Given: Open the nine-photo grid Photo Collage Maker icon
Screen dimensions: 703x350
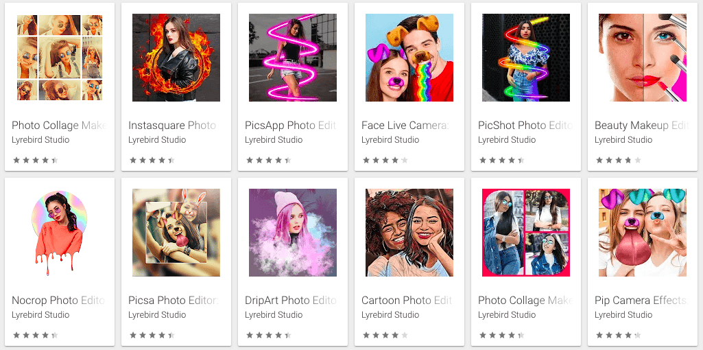Looking at the screenshot, I should click(x=60, y=58).
